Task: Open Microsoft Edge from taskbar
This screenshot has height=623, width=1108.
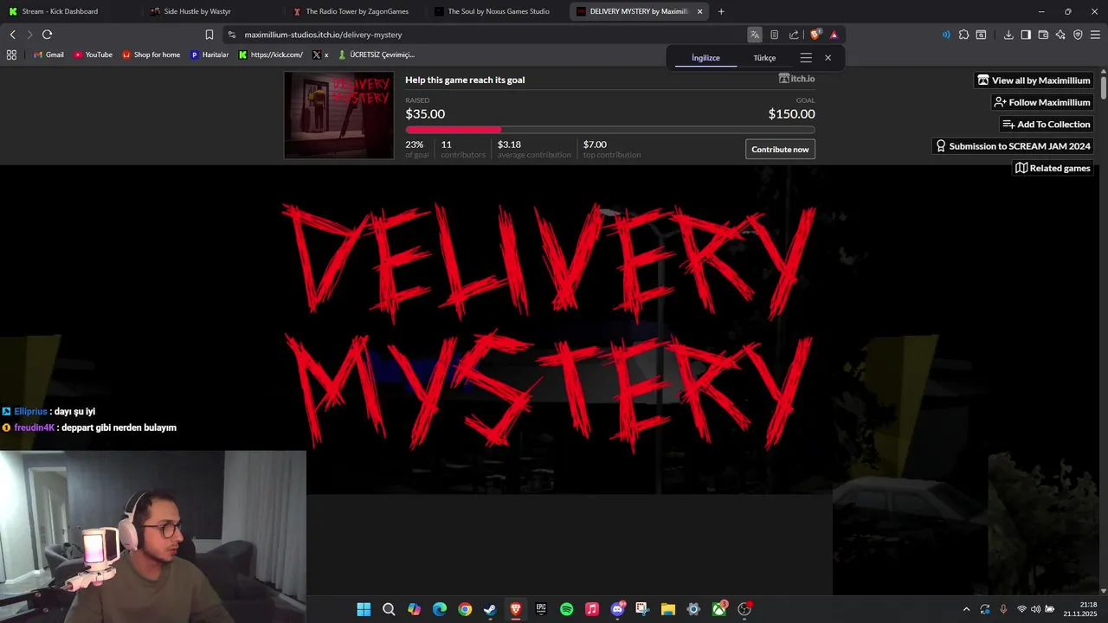Action: [440, 609]
